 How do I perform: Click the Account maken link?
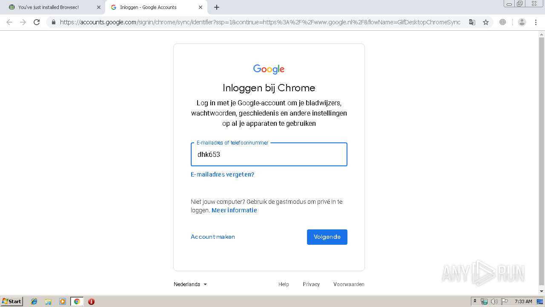coord(213,237)
